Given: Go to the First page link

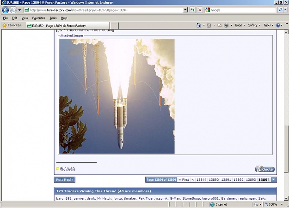Looking at the screenshot, I should click(x=184, y=180).
